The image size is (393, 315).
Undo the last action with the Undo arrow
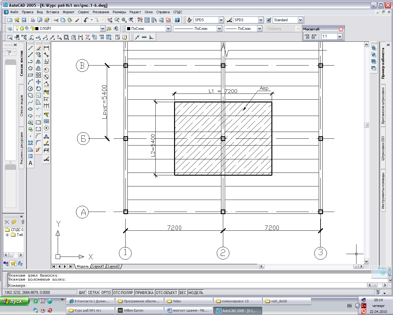[x=86, y=20]
